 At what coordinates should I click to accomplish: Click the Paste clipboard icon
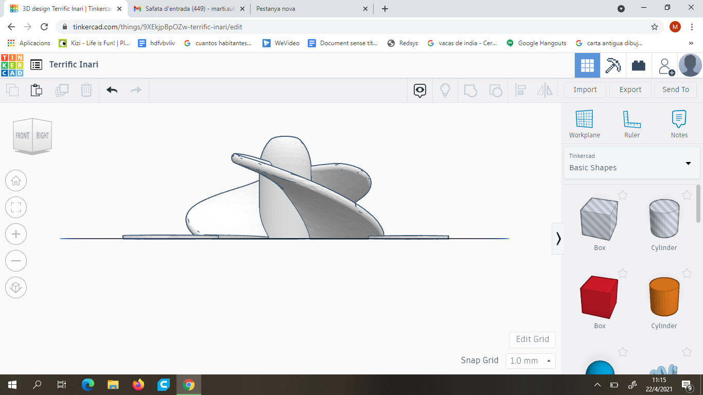coord(36,90)
